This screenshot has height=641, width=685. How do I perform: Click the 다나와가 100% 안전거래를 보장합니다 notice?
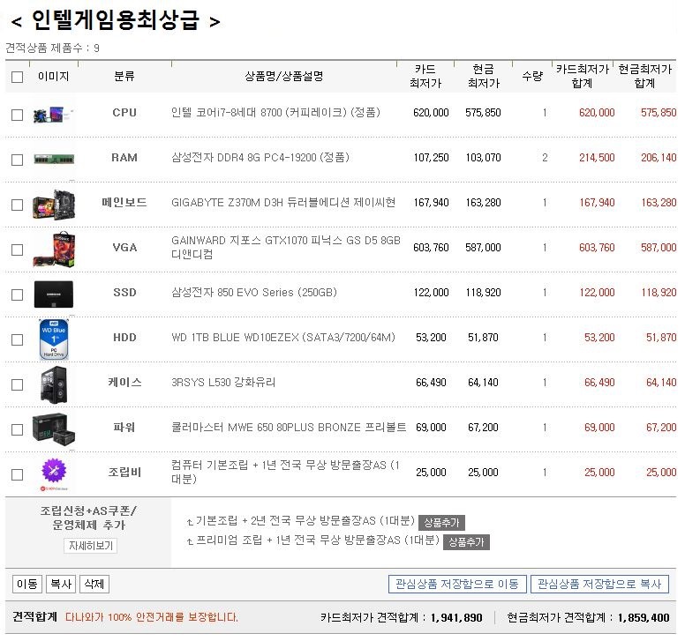pyautogui.click(x=152, y=617)
